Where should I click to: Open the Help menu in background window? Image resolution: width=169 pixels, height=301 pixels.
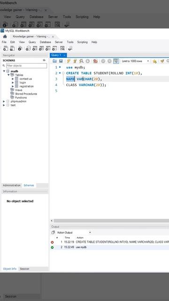pos(97,17)
